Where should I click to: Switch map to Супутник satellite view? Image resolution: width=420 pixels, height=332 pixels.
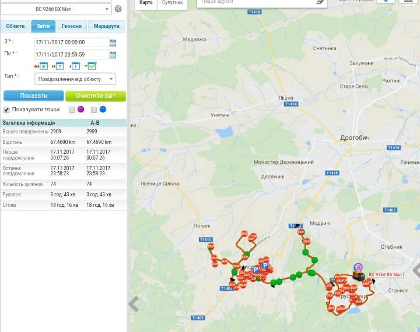[172, 3]
